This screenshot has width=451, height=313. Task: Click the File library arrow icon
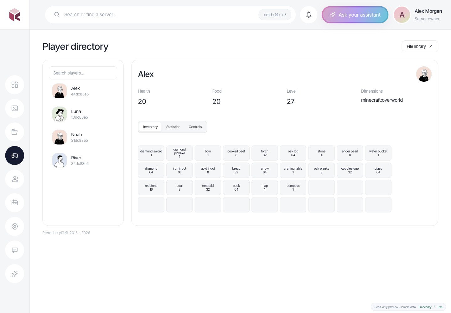point(431,46)
